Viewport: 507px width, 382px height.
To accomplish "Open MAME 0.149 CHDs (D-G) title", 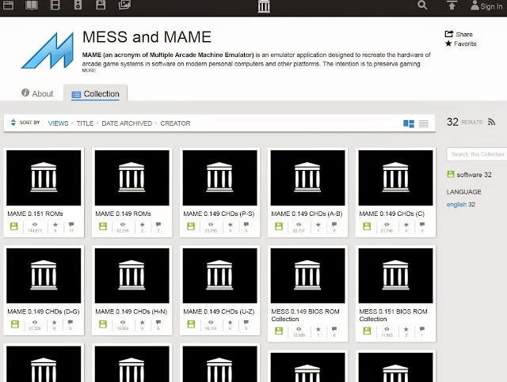I will (x=44, y=312).
